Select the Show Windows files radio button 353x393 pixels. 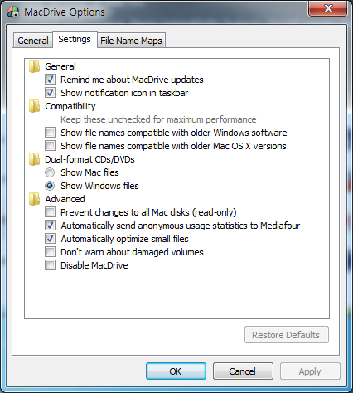click(x=50, y=186)
